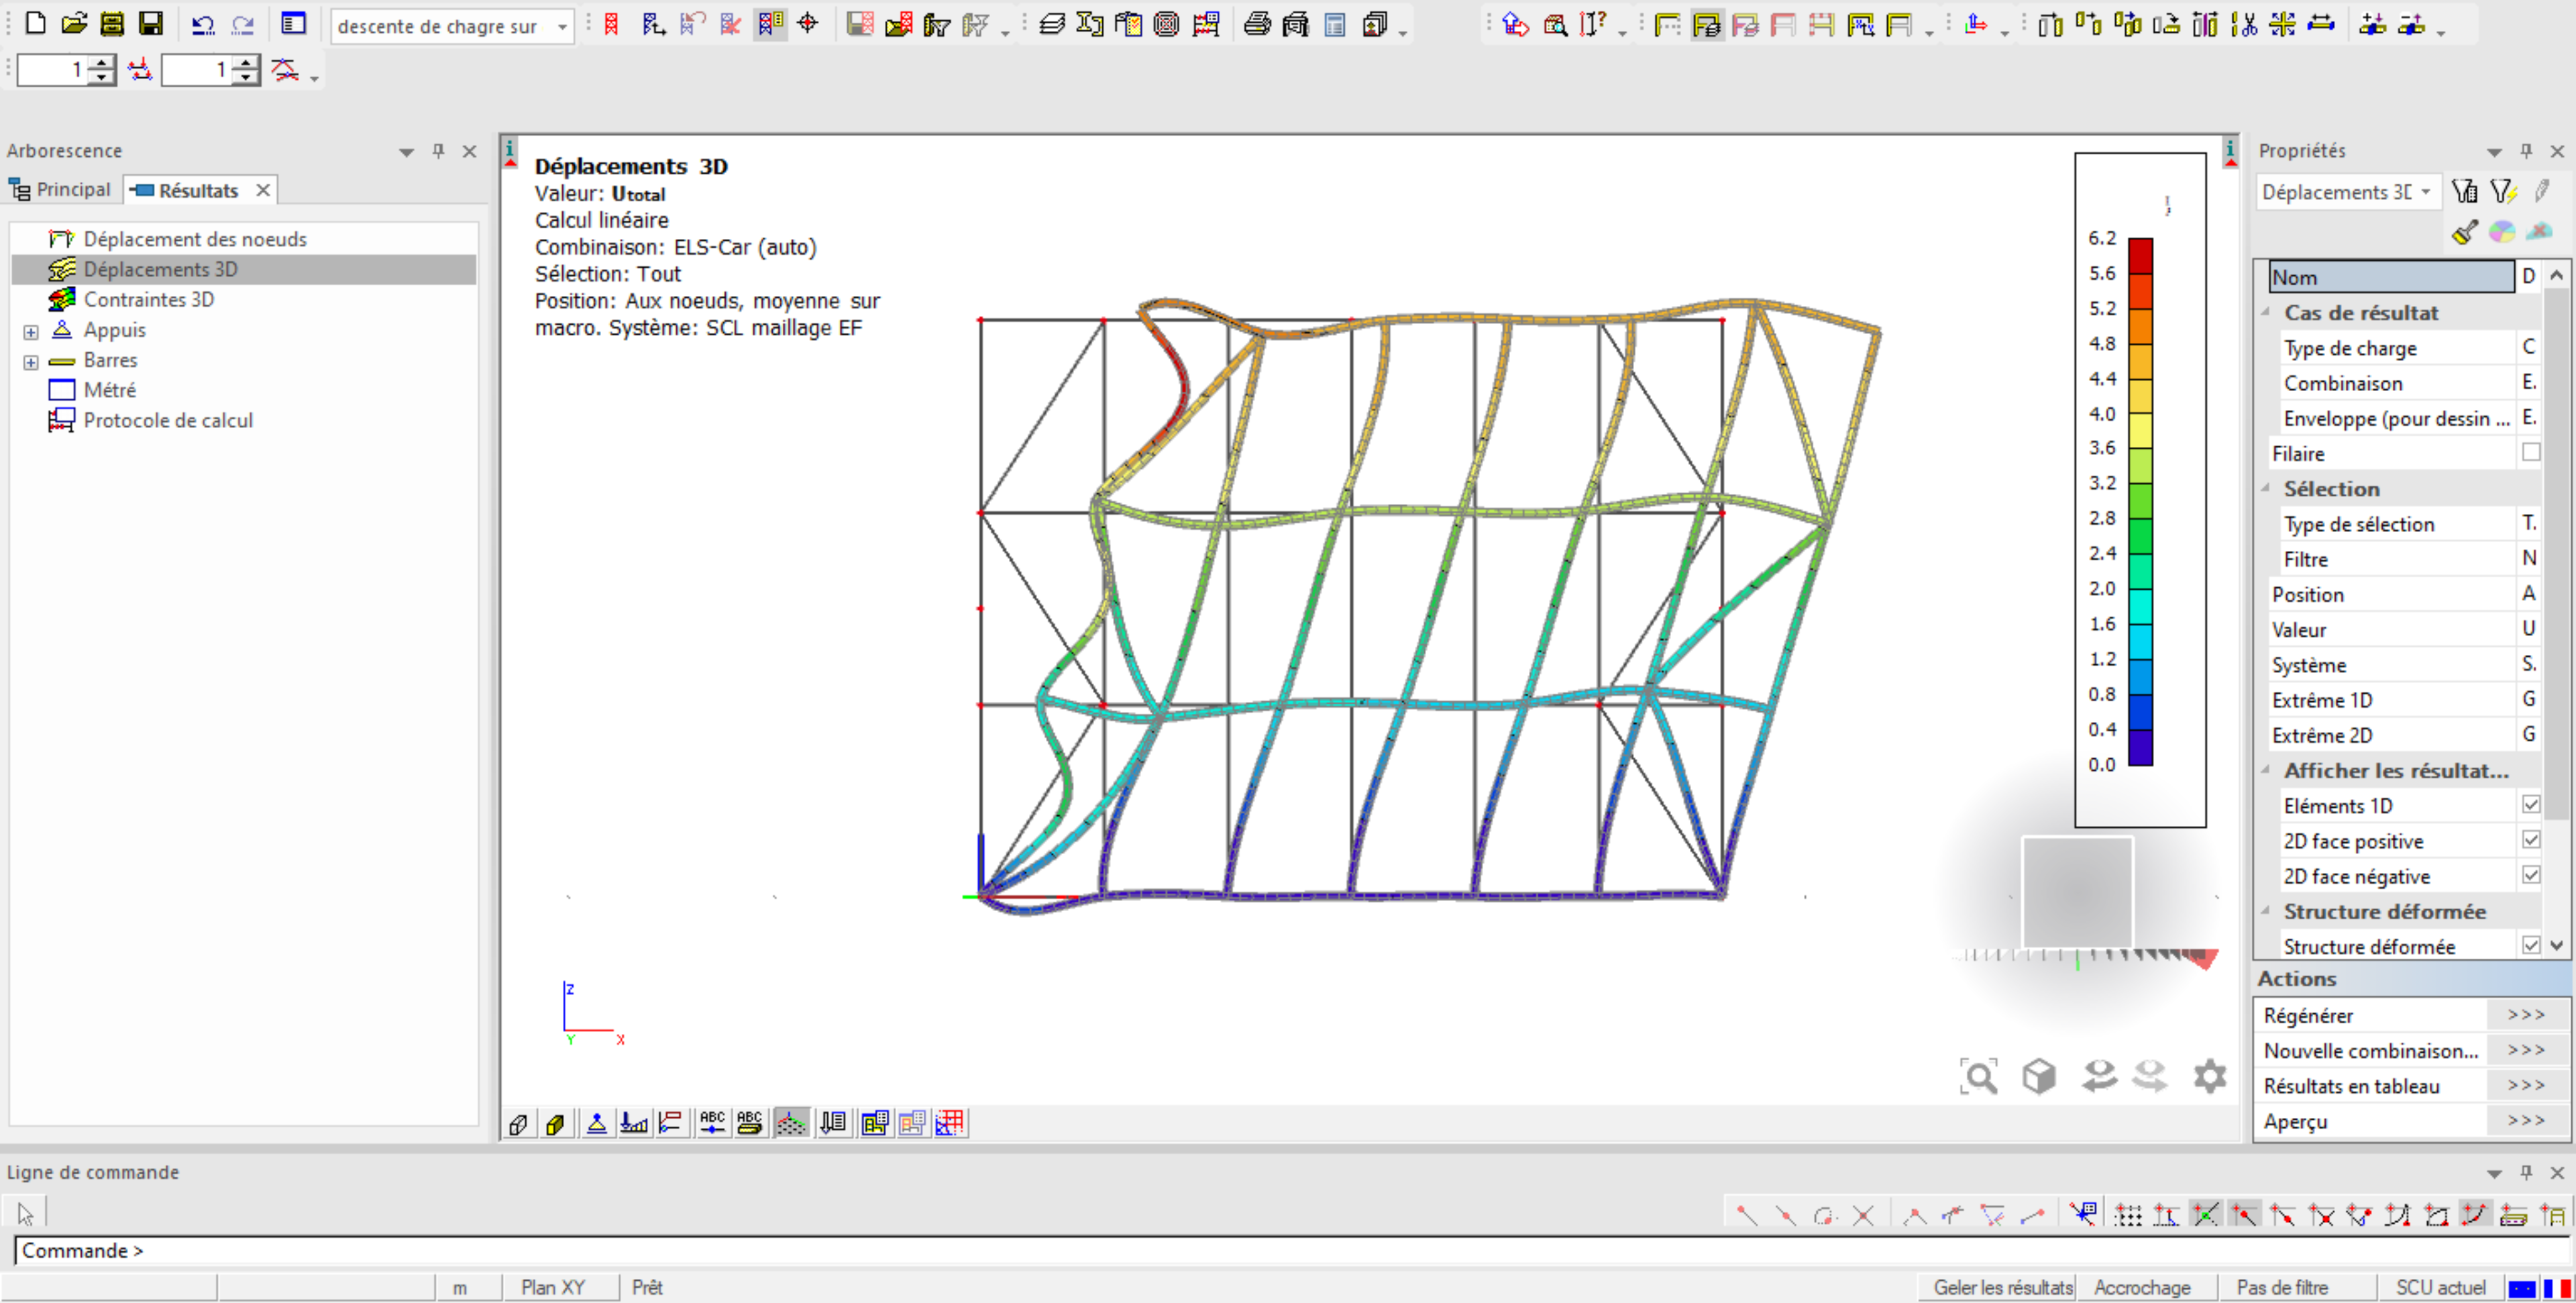
Task: Select Déplacement des noeuds in tree
Action: 195,239
